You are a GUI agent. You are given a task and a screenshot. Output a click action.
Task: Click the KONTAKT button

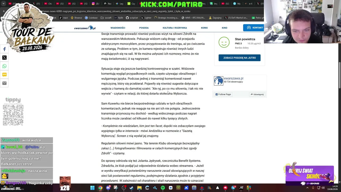tap(254, 28)
